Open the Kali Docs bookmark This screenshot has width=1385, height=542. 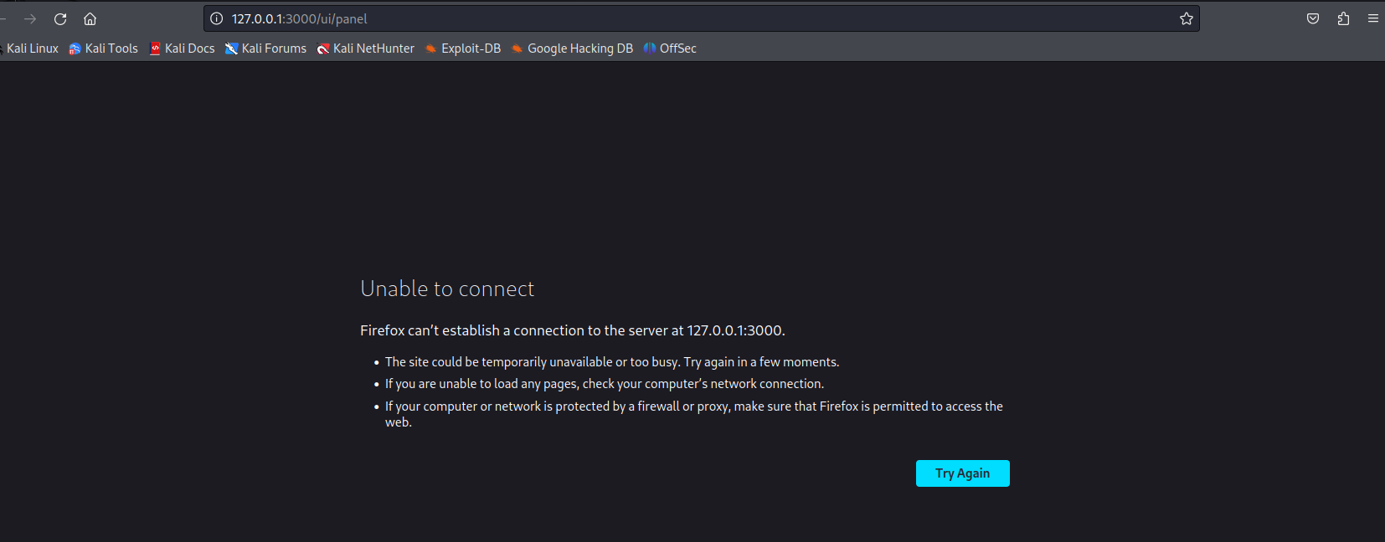tap(183, 49)
